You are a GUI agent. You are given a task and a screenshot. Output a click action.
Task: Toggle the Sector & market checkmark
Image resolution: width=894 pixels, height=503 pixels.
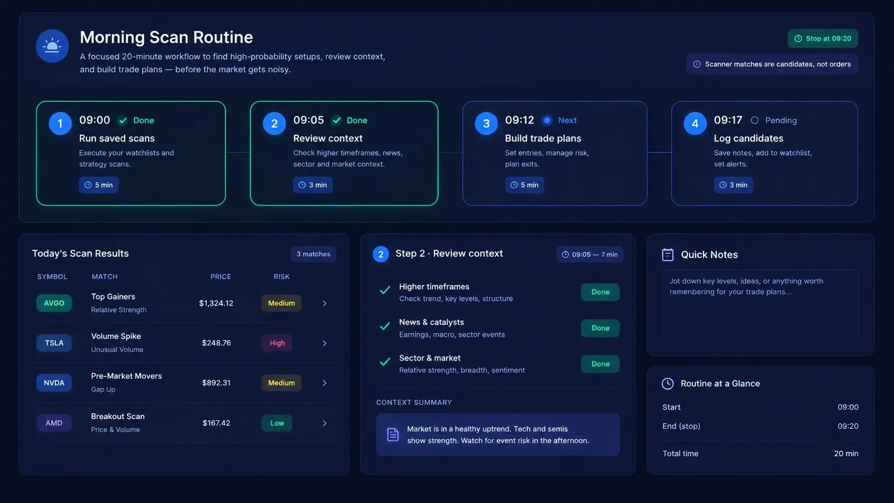[385, 362]
